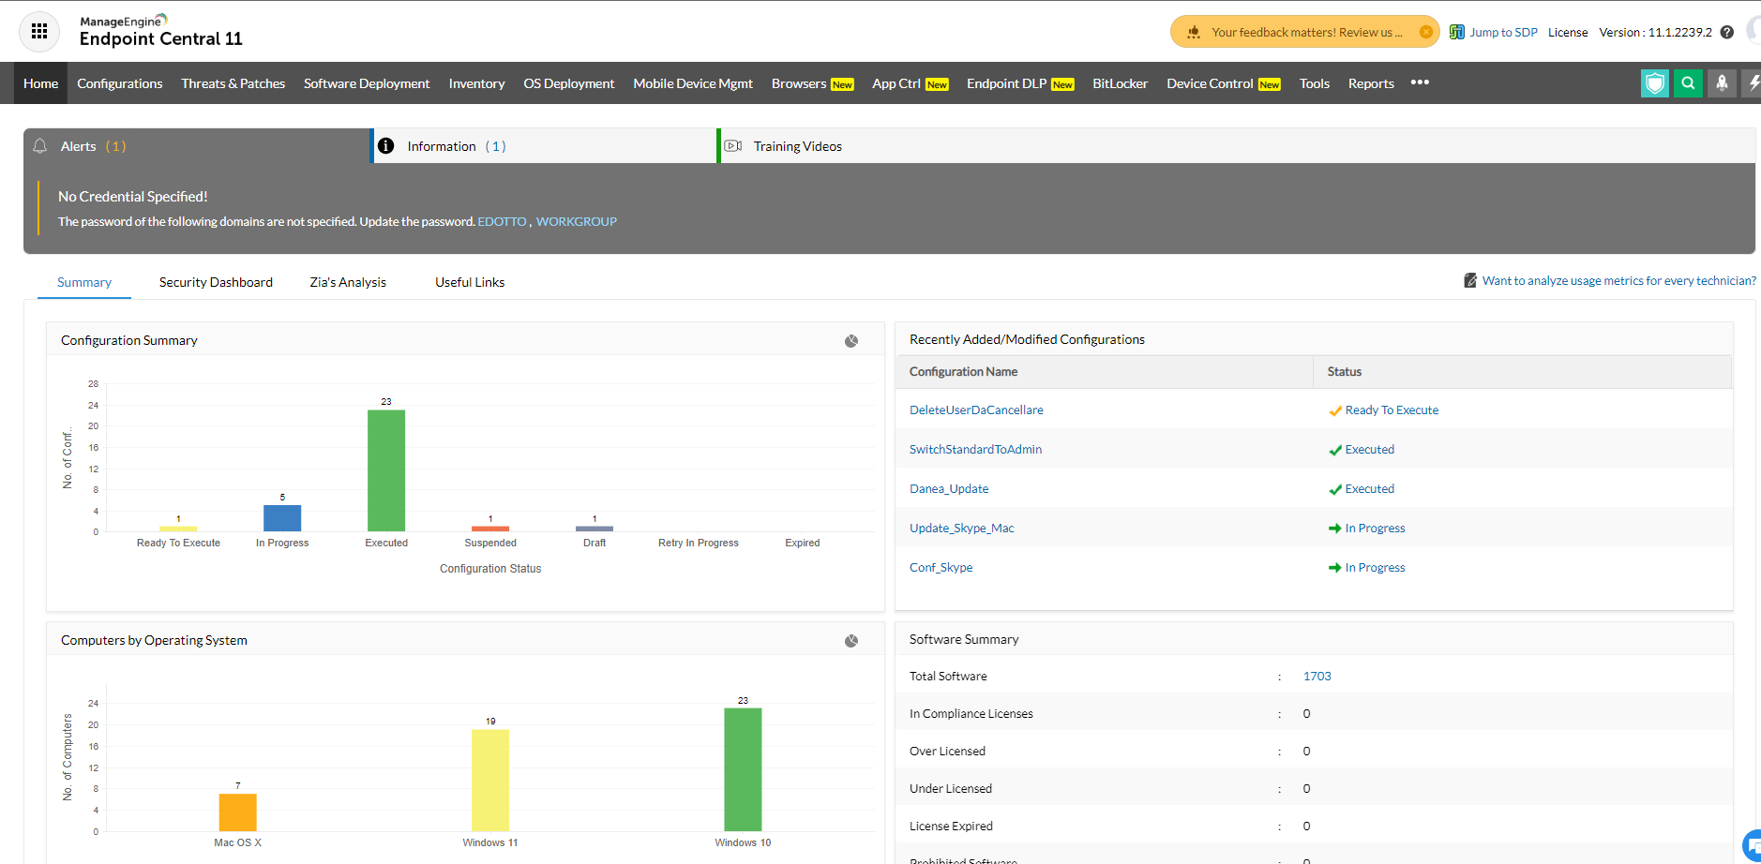Viewport: 1761px width, 864px height.
Task: Open search with the green magnifier icon
Action: click(x=1688, y=83)
